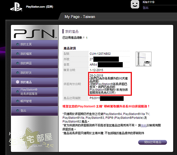Click the 按此 warranty info link
The width and height of the screenshot is (177, 155).
(x=144, y=125)
